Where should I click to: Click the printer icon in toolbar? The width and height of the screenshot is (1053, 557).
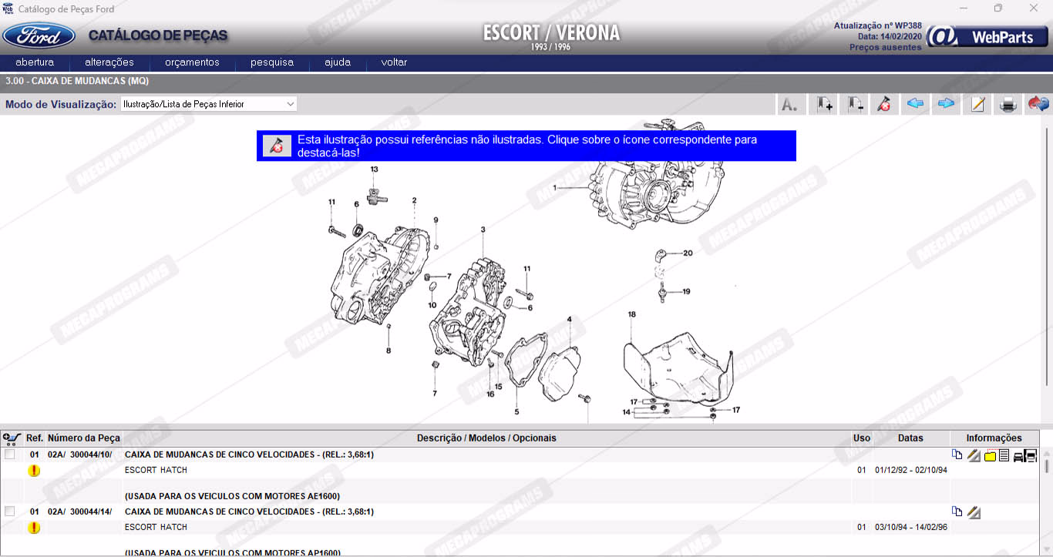(x=1008, y=104)
